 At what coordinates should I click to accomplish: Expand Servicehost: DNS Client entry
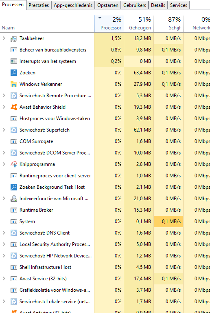tap(4, 233)
